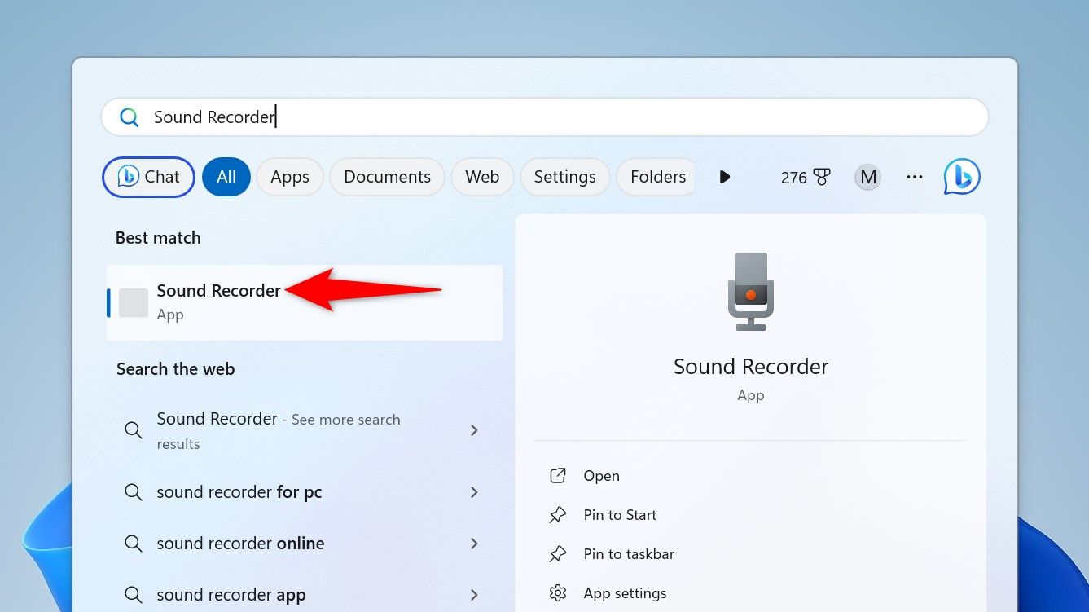This screenshot has height=612, width=1089.
Task: Open the Bing Chat icon in top-right corner
Action: click(x=961, y=177)
